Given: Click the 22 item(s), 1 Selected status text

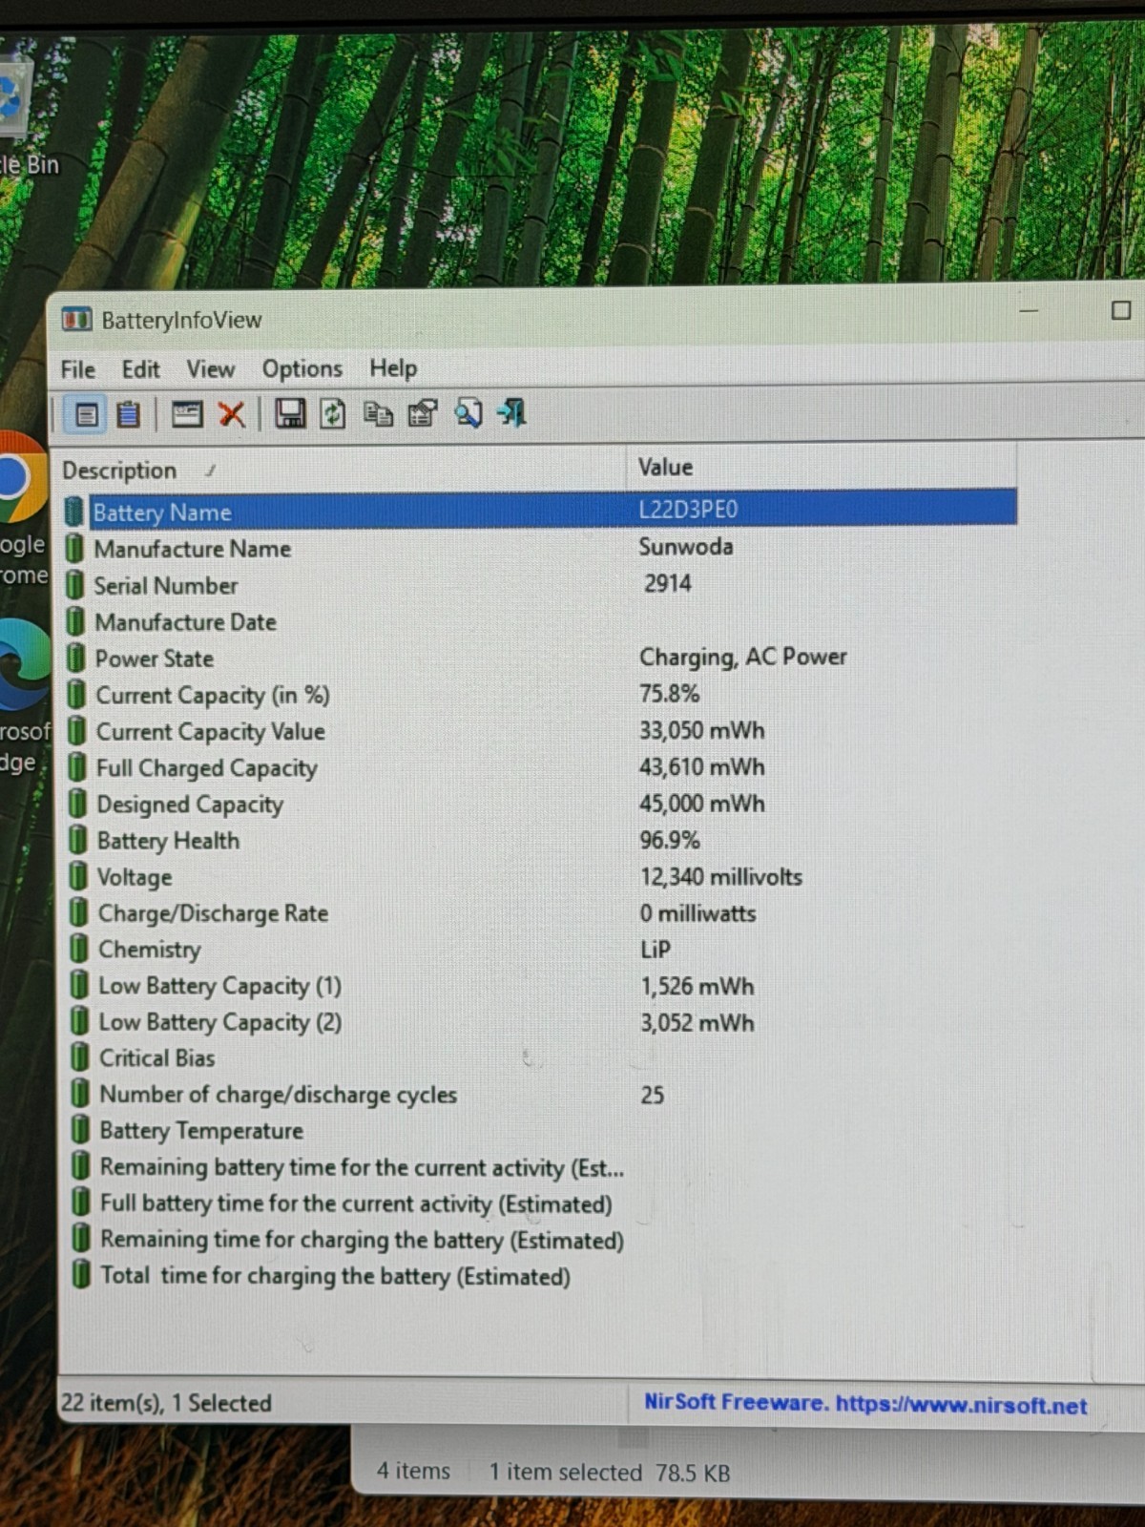Looking at the screenshot, I should coord(166,1403).
